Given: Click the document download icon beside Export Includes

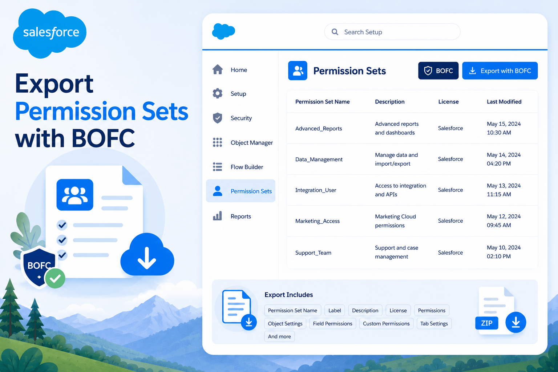Looking at the screenshot, I should pyautogui.click(x=239, y=310).
